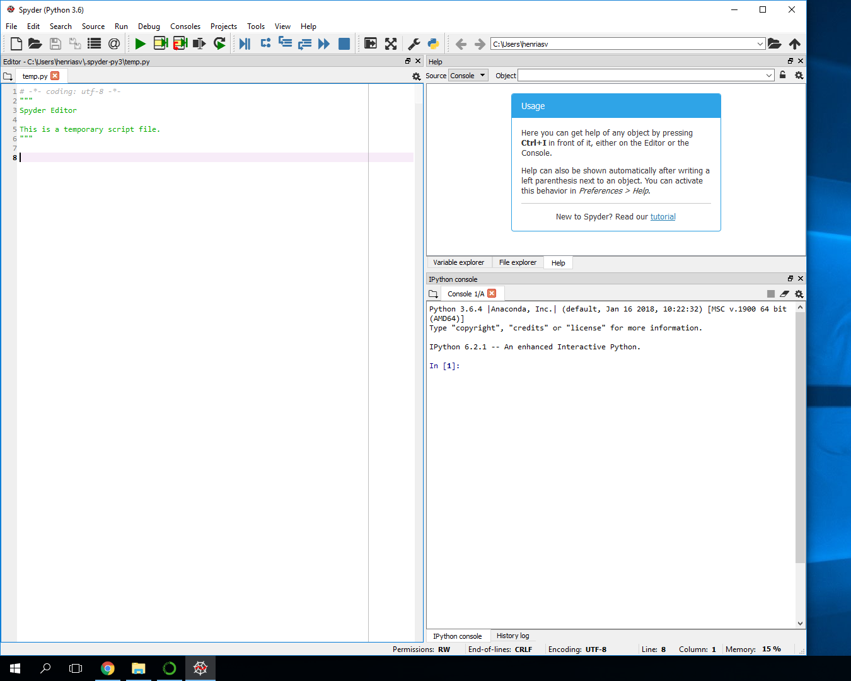851x681 pixels.
Task: Toggle fullscreen mode icon
Action: (391, 44)
